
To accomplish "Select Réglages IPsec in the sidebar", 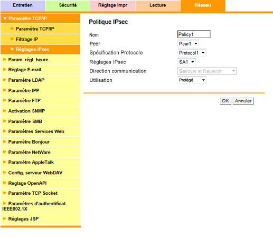I will point(40,49).
